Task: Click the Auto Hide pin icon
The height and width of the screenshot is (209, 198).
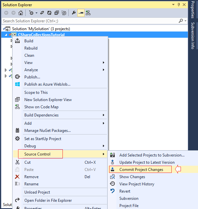Action: click(179, 5)
